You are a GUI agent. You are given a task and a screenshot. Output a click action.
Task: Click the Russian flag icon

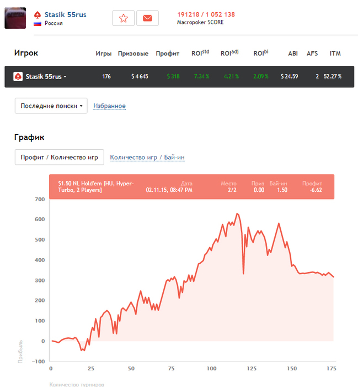pyautogui.click(x=38, y=24)
